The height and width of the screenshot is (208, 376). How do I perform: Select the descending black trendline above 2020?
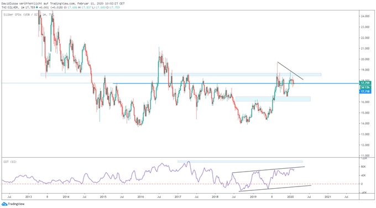pyautogui.click(x=290, y=71)
